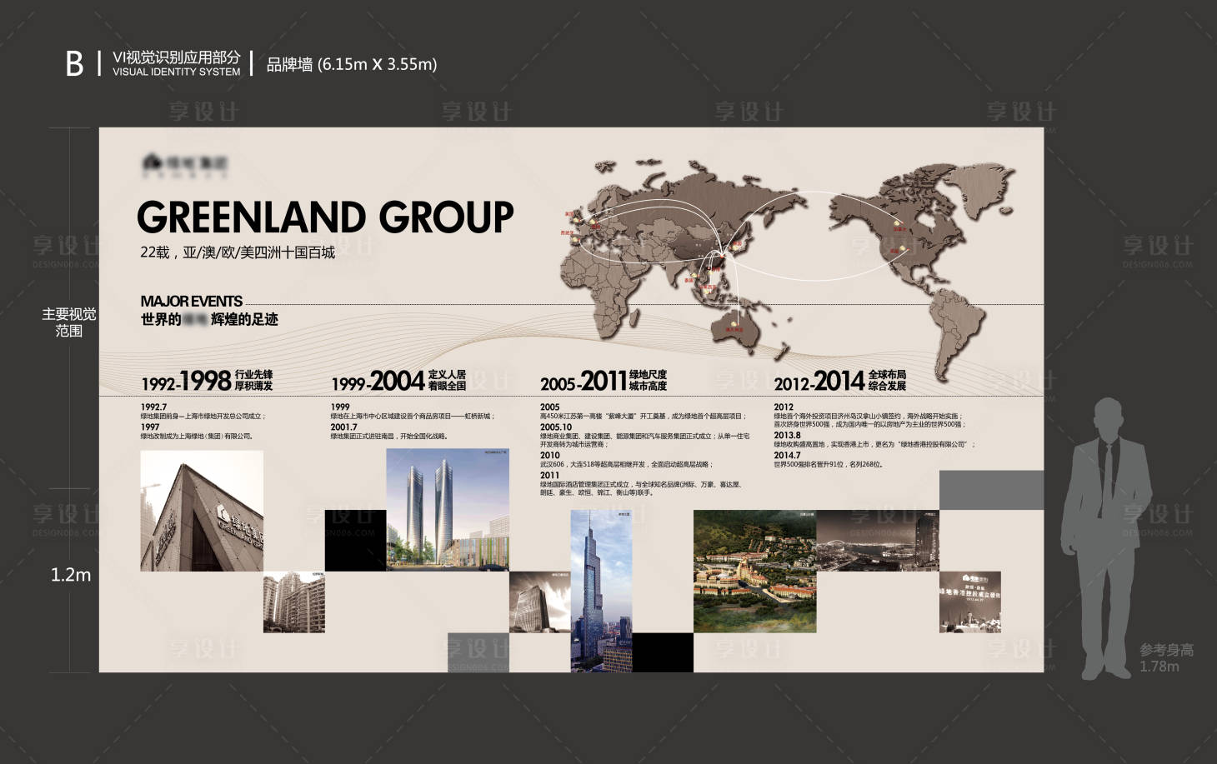Open the tall skyscraper photo

(602, 591)
